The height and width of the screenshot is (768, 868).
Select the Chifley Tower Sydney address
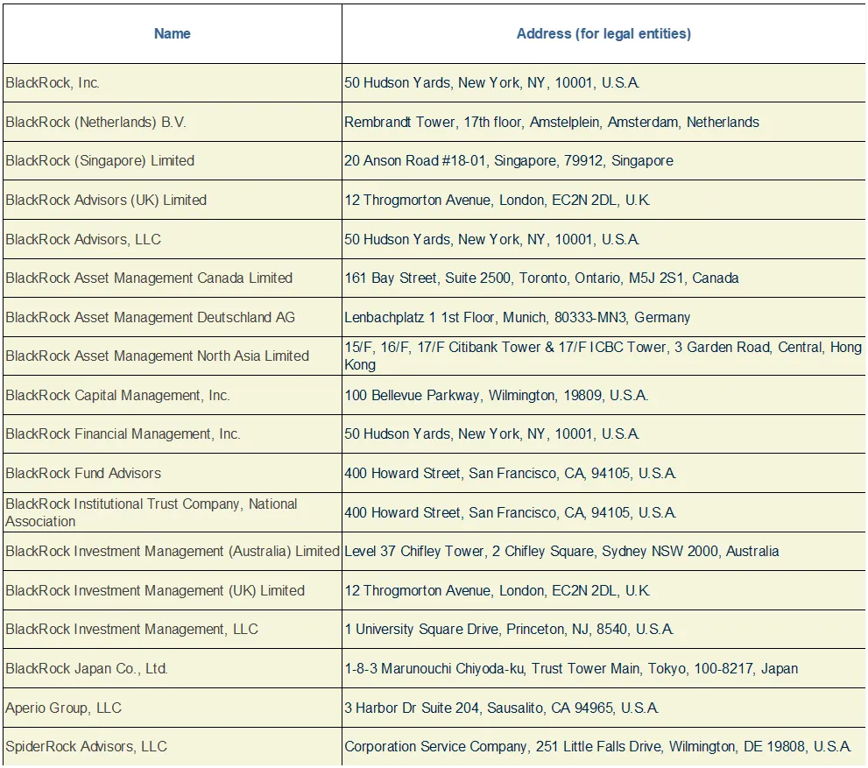(x=603, y=552)
